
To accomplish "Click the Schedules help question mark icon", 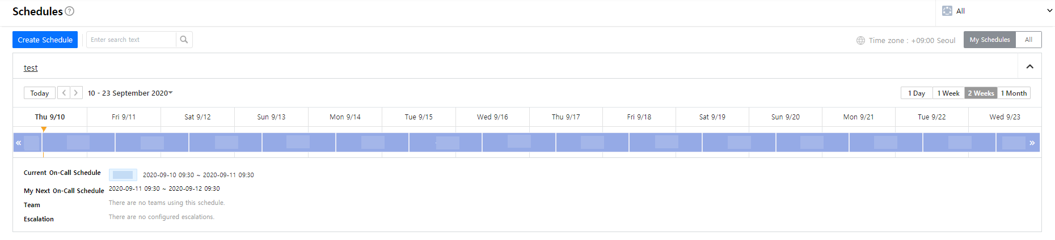I will pyautogui.click(x=70, y=11).
